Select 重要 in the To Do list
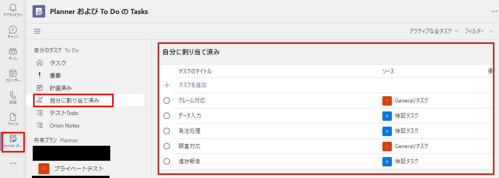The height and width of the screenshot is (178, 499). click(x=55, y=75)
